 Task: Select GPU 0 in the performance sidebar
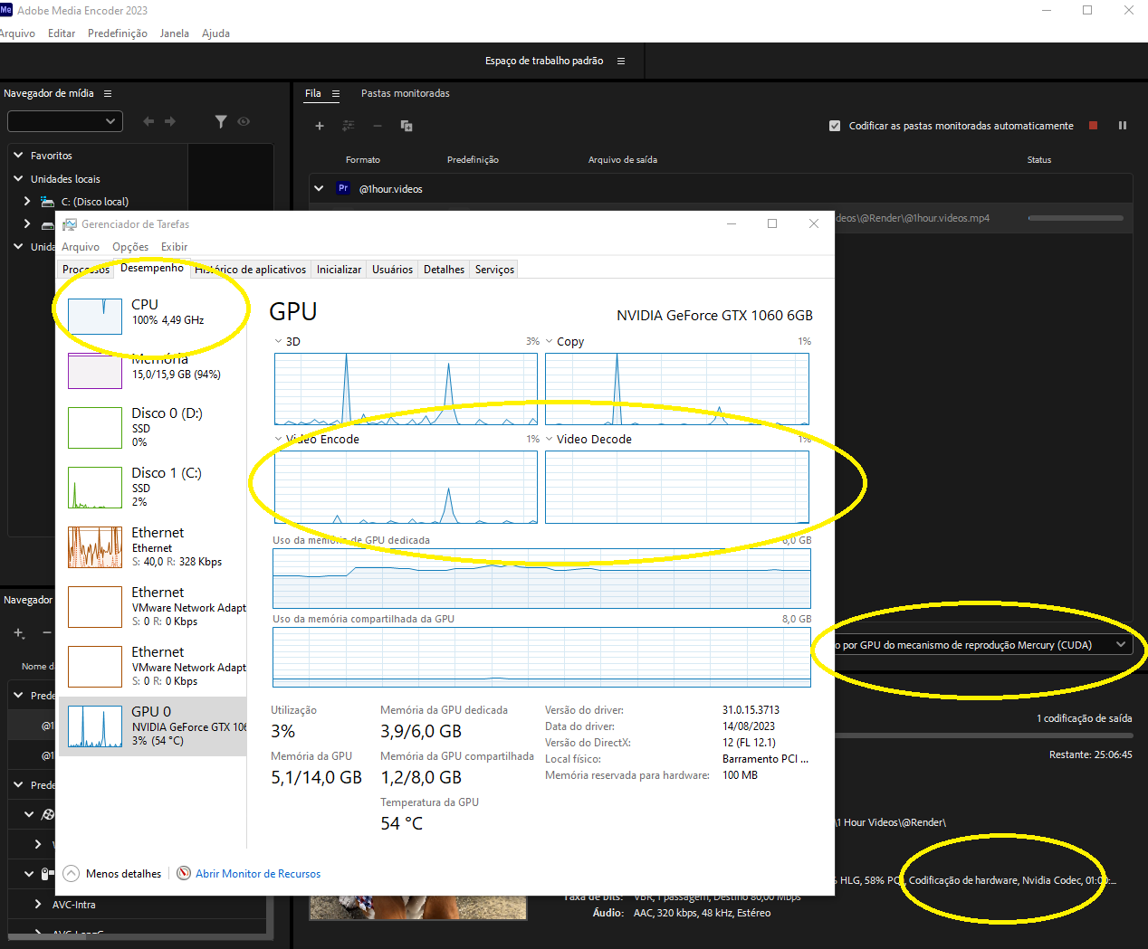click(x=154, y=724)
